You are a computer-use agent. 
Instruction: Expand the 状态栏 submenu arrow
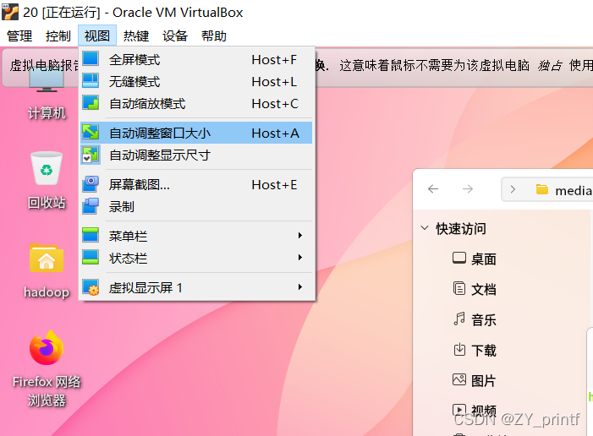coord(300,258)
